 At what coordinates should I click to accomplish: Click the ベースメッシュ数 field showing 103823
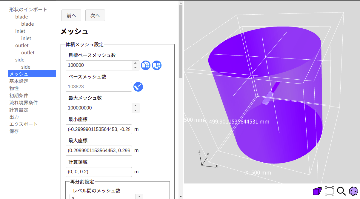(99, 87)
